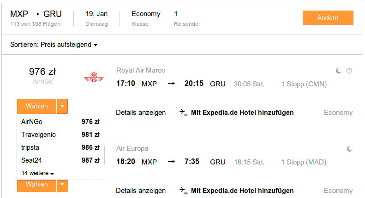Click Wählen for the Air Europa flight
365x198 pixels.
(x=37, y=185)
